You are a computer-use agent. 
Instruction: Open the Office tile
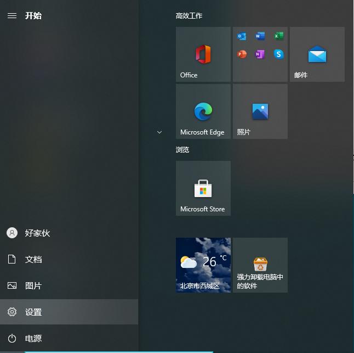(x=203, y=54)
